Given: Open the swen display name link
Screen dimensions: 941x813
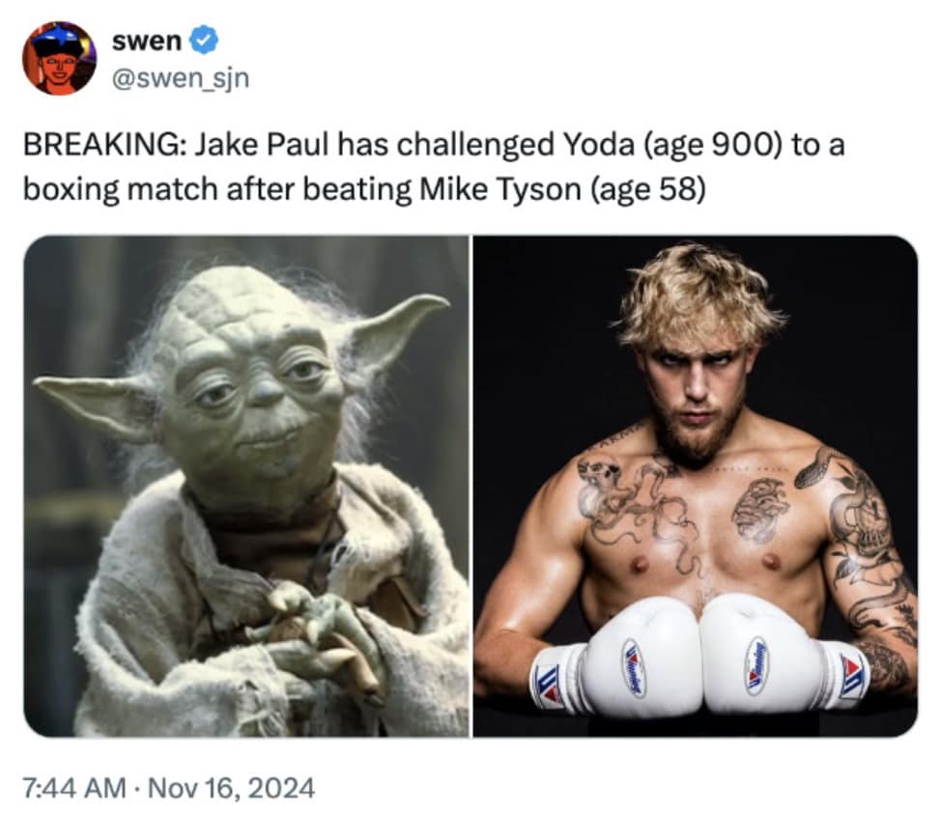Looking at the screenshot, I should point(147,41).
